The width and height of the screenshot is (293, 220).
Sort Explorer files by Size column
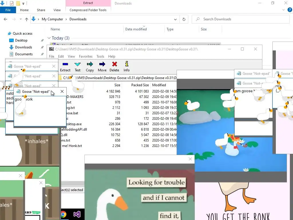210,29
